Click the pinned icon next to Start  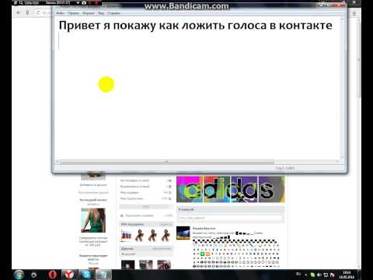33,275
